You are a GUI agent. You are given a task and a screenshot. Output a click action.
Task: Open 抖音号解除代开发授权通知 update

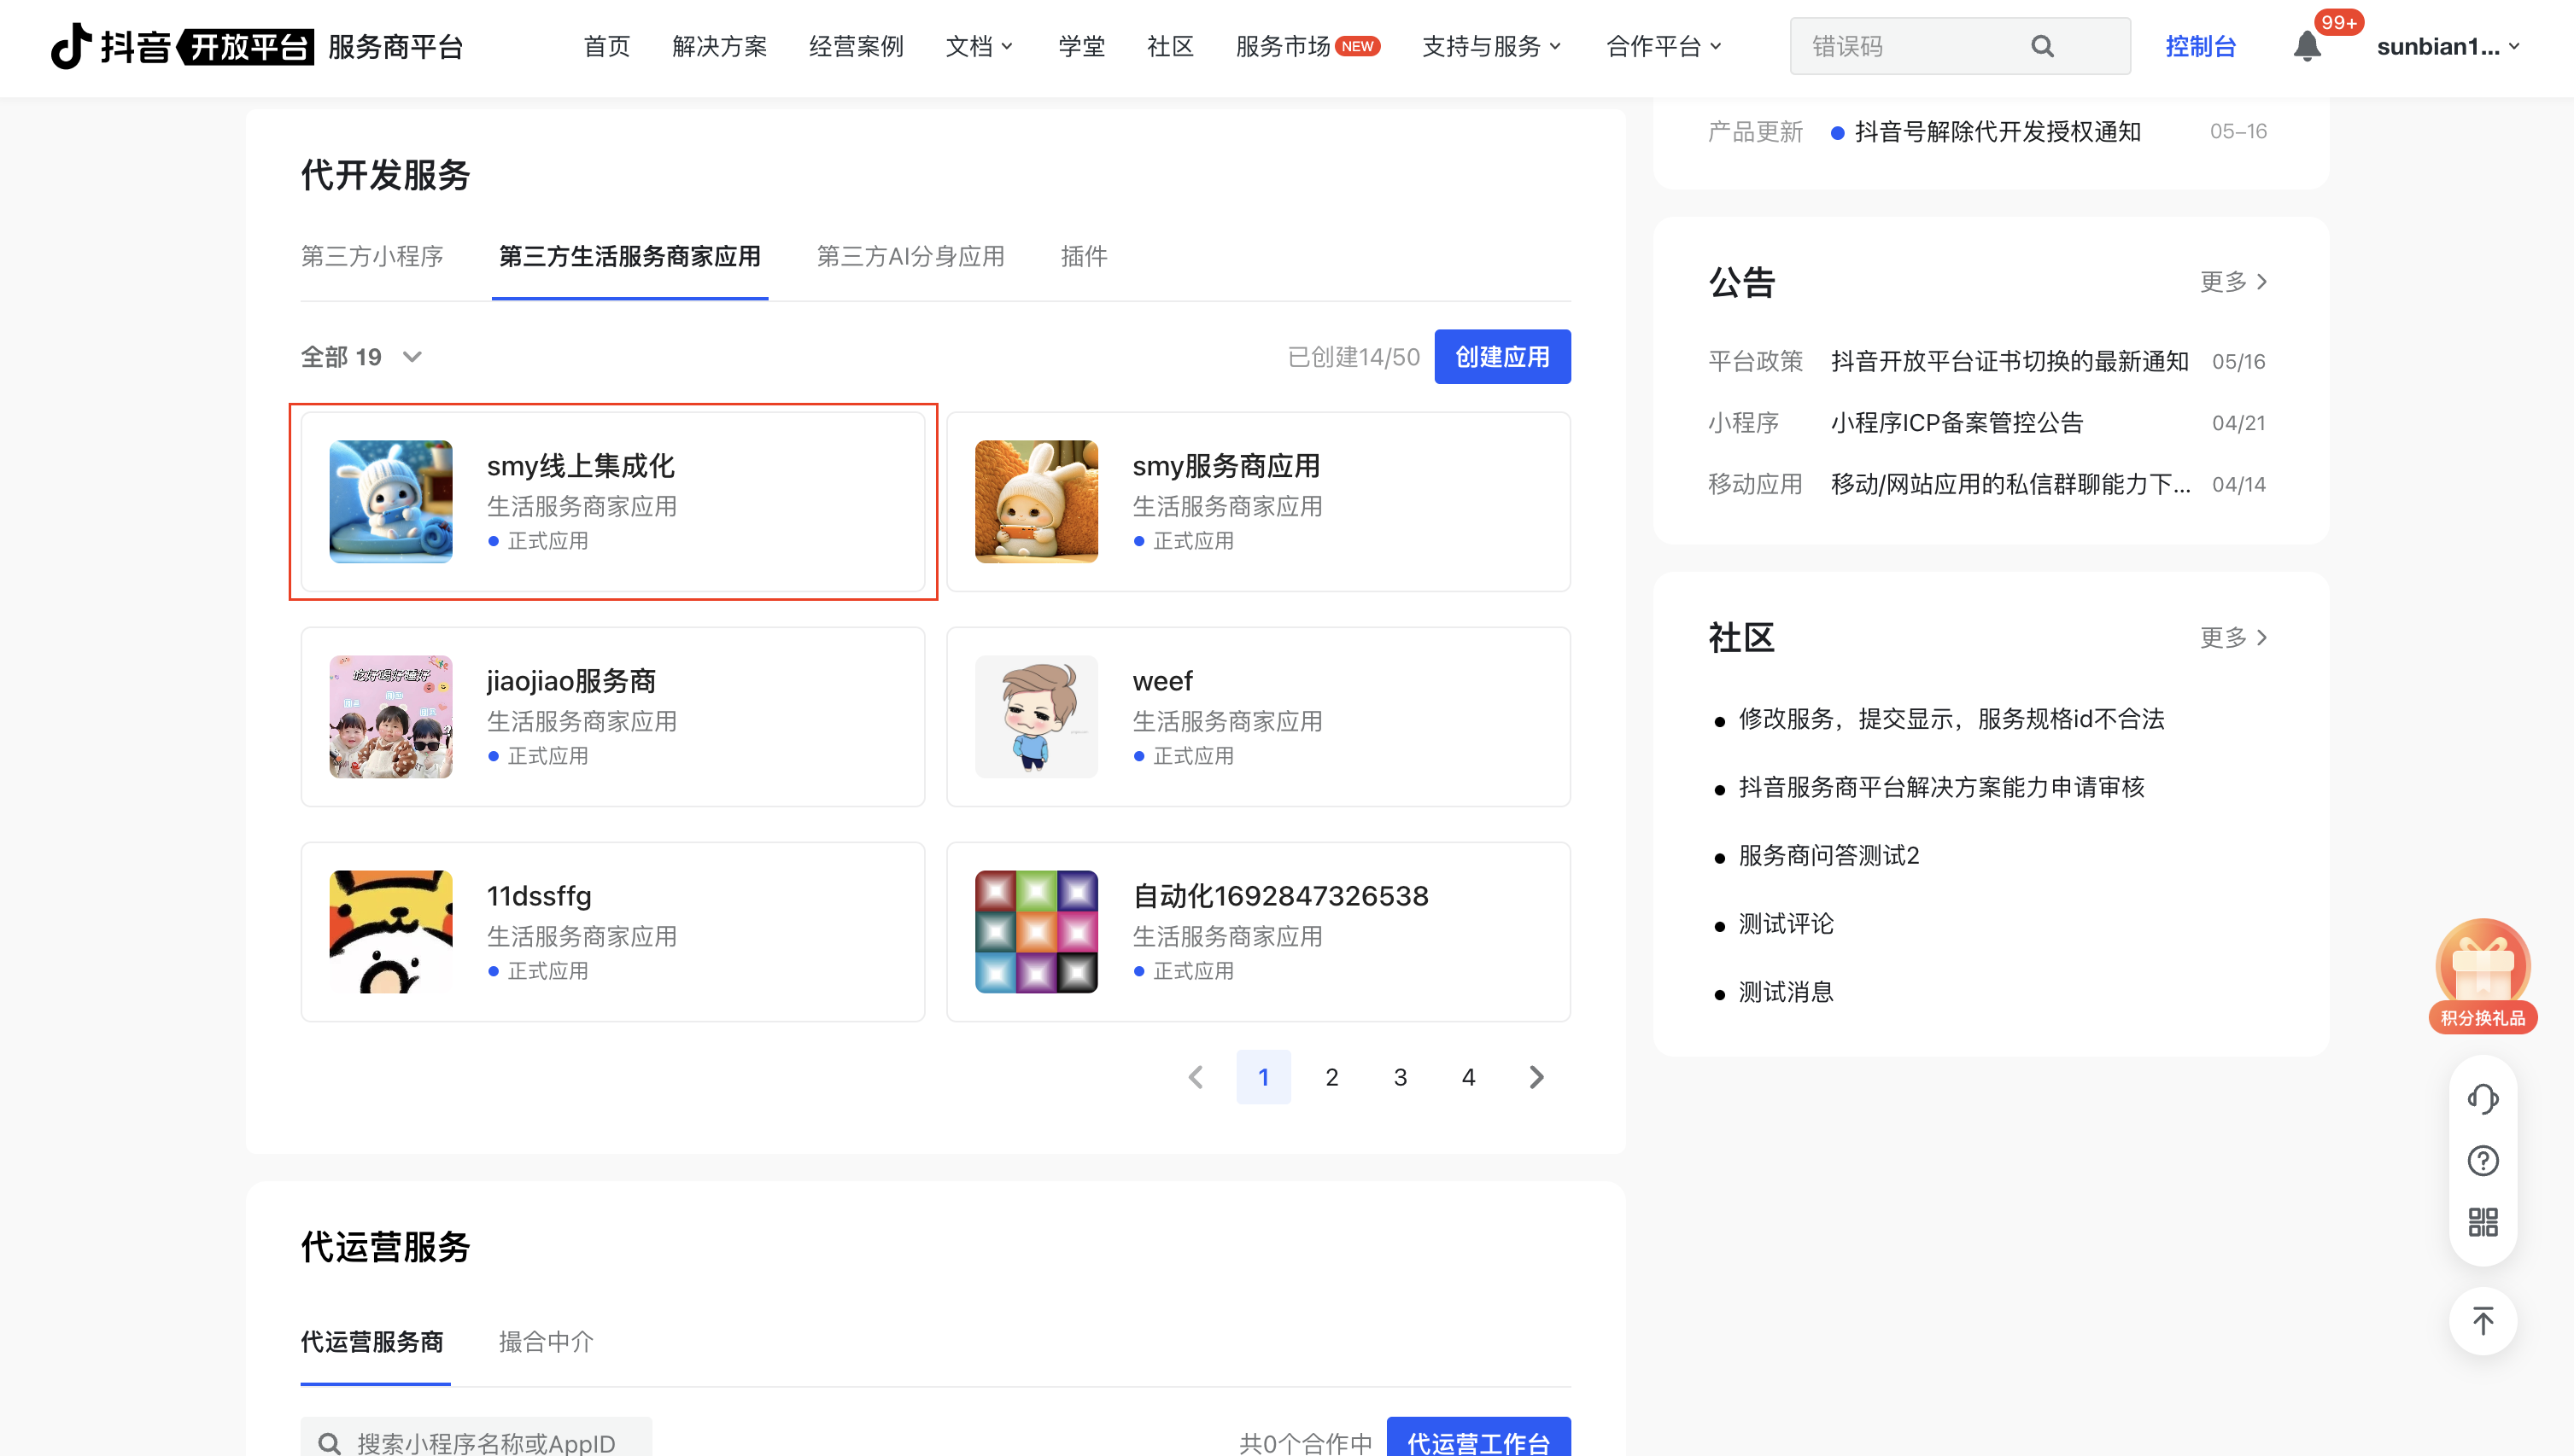click(x=1998, y=132)
